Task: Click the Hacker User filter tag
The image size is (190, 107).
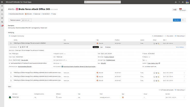Action: click(37, 14)
